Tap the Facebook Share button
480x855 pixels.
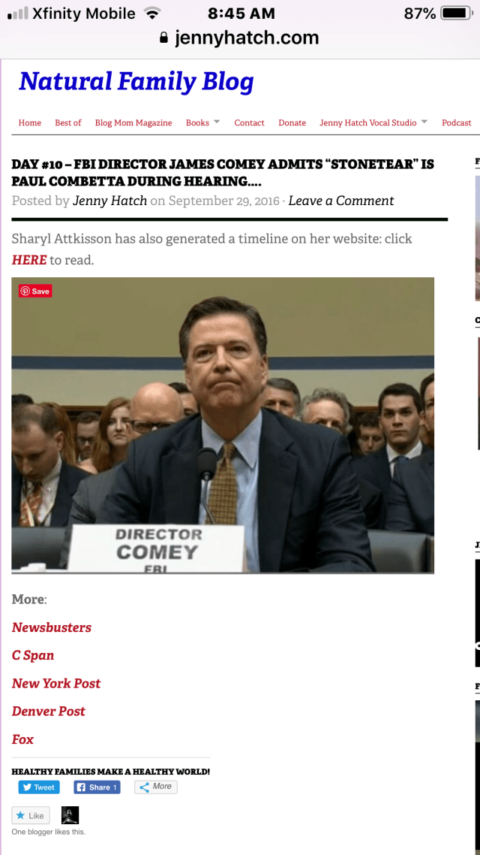pyautogui.click(x=97, y=787)
